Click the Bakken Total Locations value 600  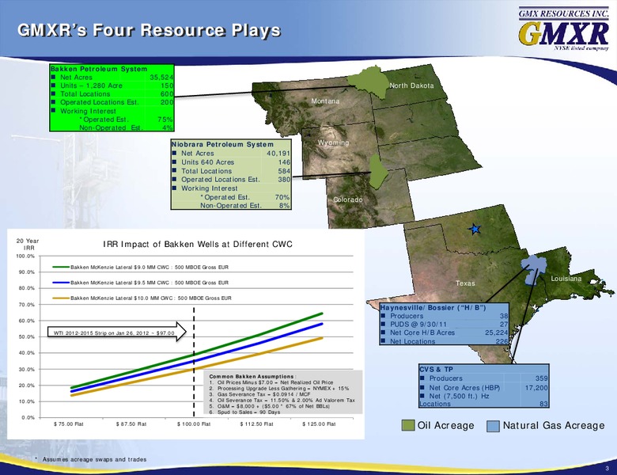tap(166, 93)
